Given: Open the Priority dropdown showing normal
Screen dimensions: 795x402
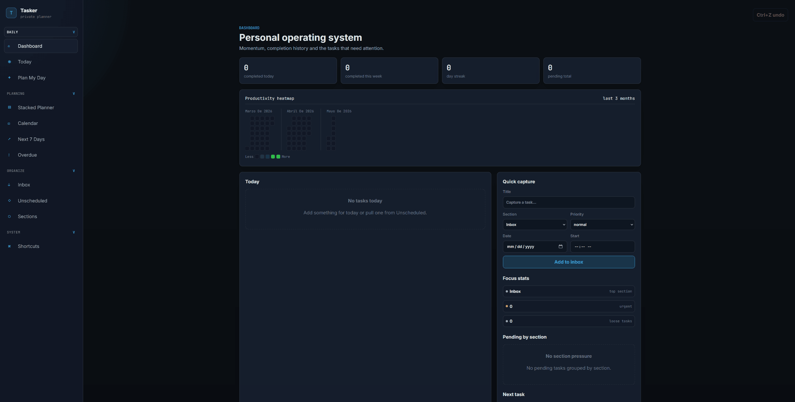Looking at the screenshot, I should pyautogui.click(x=602, y=225).
